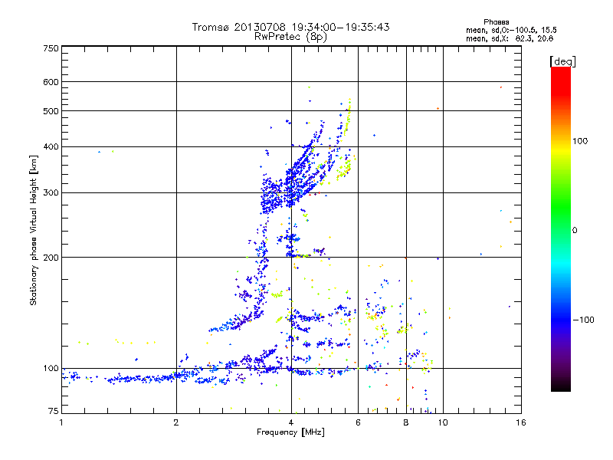This screenshot has width=613, height=460.
Task: Click y-axis tick label '400'
Action: coord(51,147)
